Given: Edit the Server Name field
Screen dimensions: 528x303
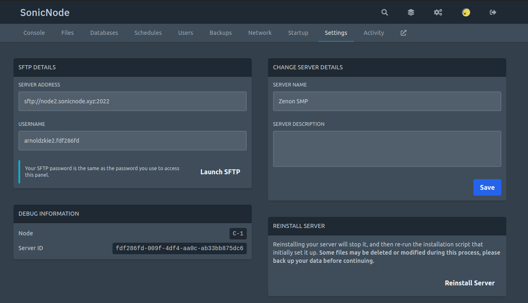Looking at the screenshot, I should [387, 101].
